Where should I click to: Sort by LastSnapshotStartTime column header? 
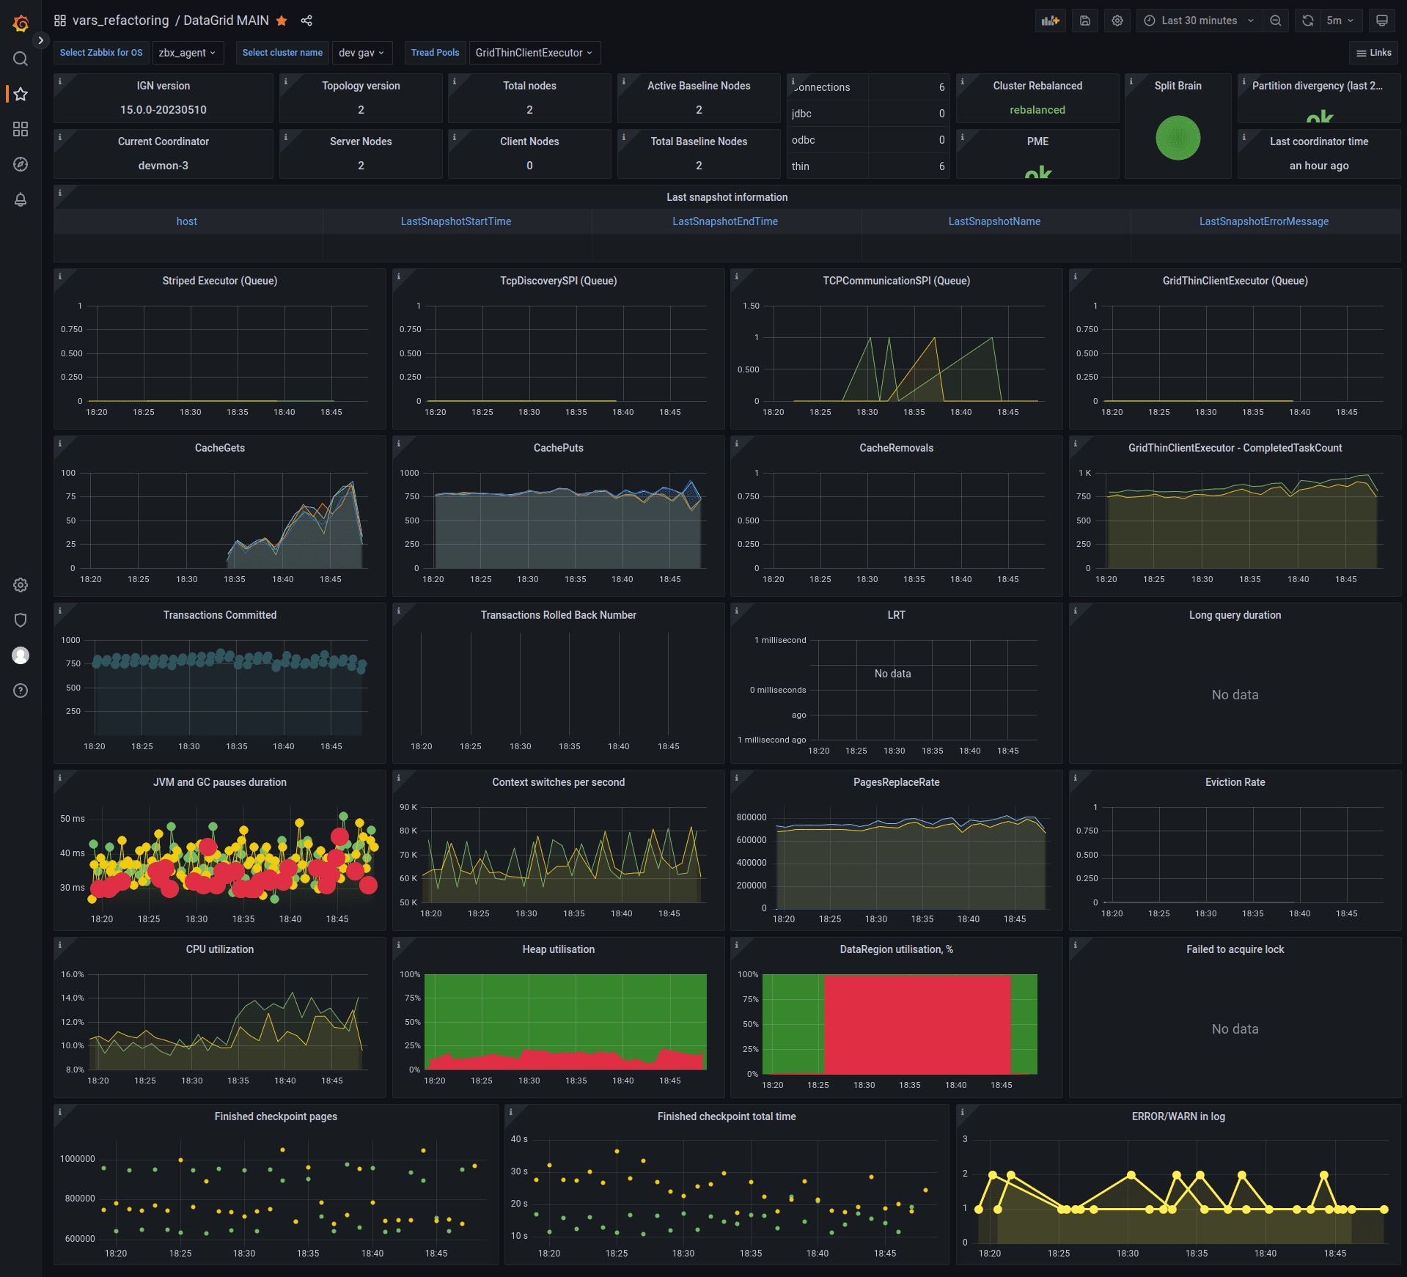tap(456, 221)
